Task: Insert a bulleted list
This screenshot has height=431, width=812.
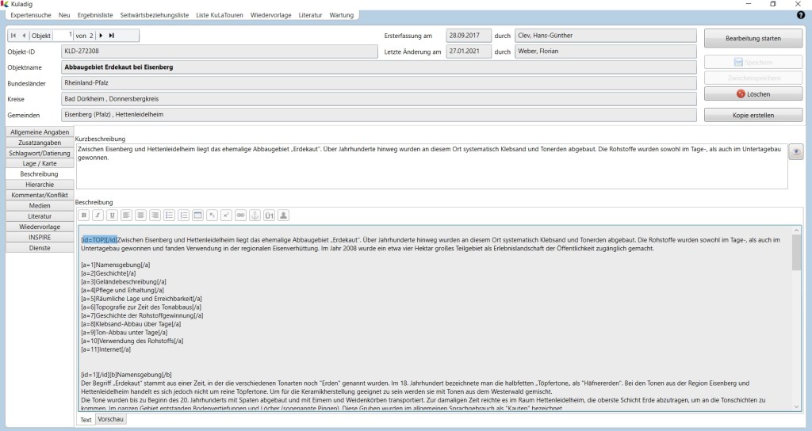Action: point(169,215)
